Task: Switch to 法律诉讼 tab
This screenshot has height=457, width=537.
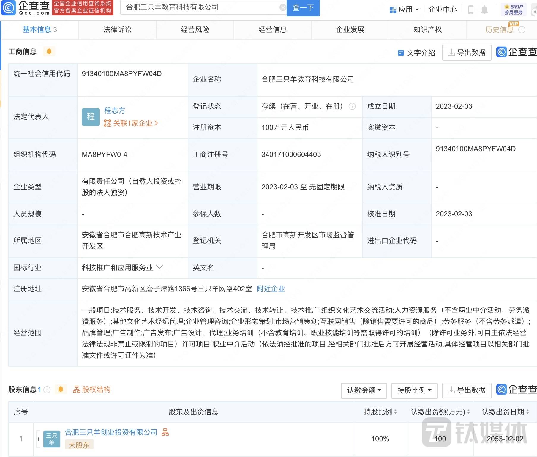Action: pos(117,30)
